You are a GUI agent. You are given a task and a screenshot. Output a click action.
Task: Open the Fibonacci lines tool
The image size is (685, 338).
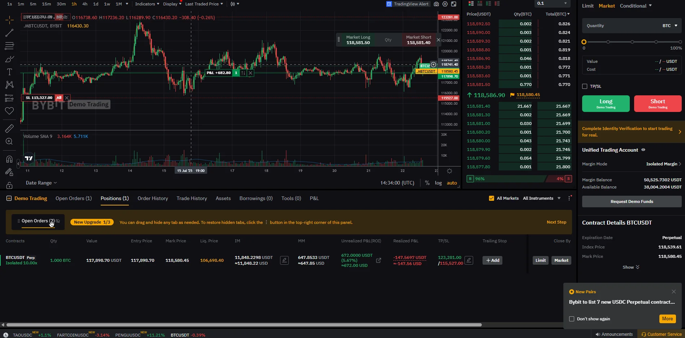[9, 46]
